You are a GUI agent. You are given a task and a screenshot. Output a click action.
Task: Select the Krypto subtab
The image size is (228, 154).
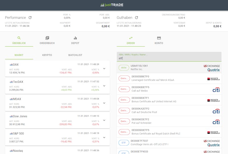tap(47, 55)
